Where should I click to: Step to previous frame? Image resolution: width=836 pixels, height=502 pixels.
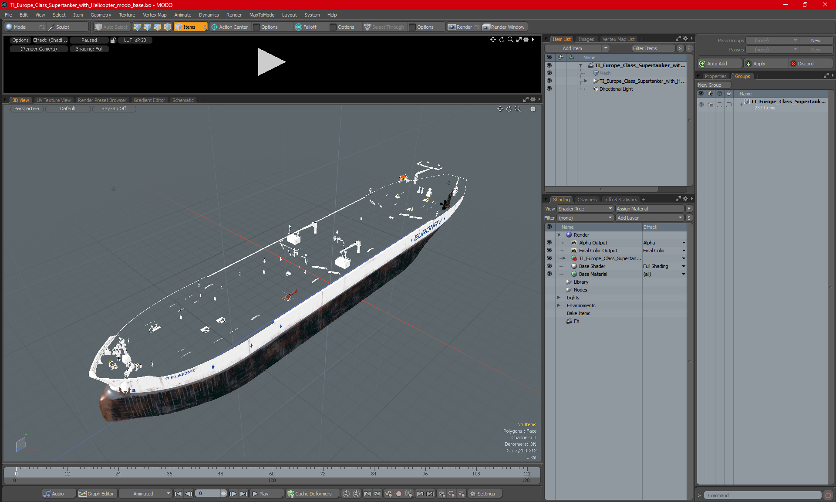[189, 494]
